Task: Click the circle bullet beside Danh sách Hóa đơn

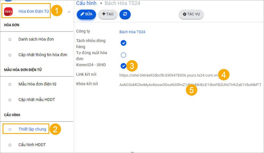Action: (x=10, y=39)
